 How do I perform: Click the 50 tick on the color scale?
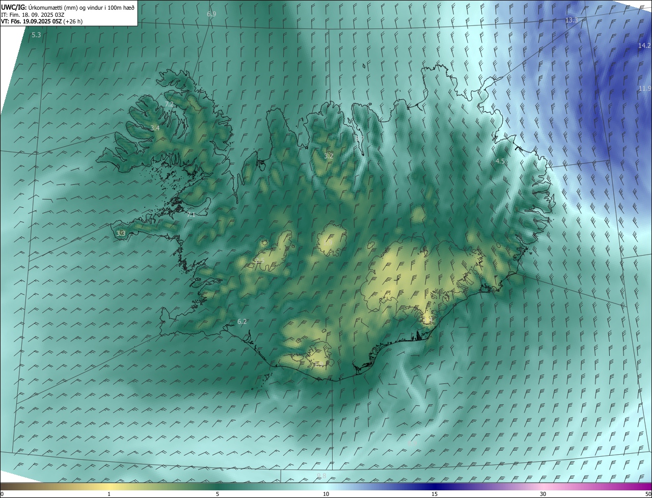648,494
